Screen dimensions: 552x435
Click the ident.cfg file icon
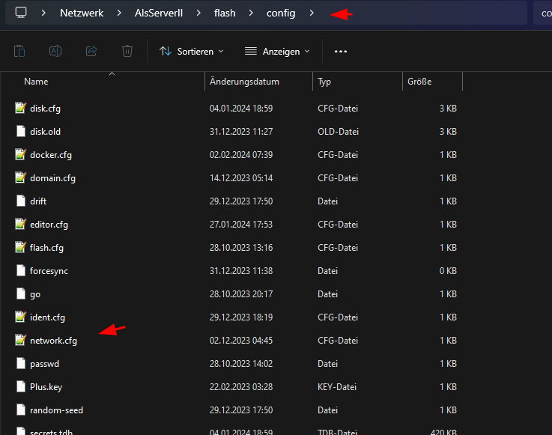(21, 317)
